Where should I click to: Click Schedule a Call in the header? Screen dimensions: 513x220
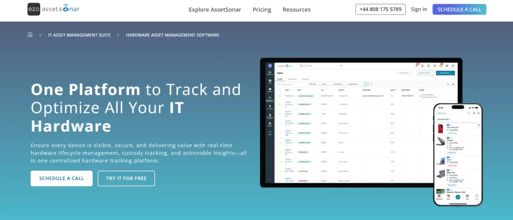[x=459, y=10]
